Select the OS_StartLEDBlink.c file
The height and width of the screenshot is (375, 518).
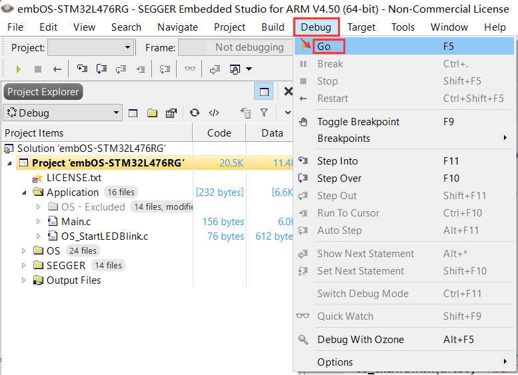pyautogui.click(x=105, y=236)
